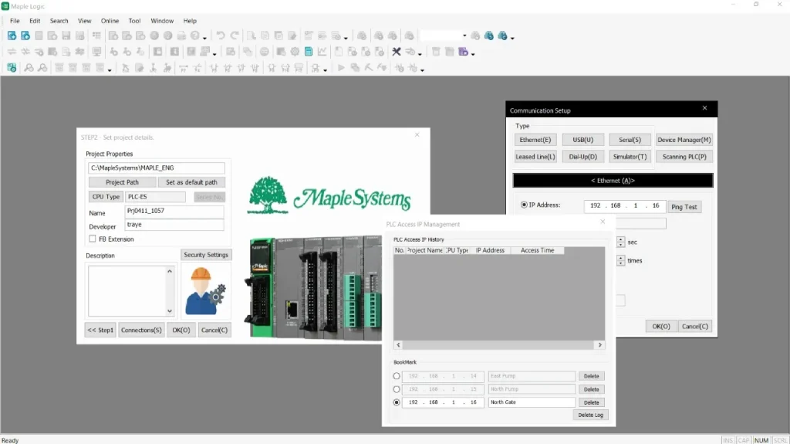
Task: Open the Tool menu
Action: tap(134, 21)
